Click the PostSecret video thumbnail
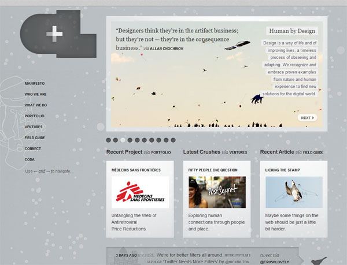Viewport: 347px width, 265px height. tap(217, 192)
